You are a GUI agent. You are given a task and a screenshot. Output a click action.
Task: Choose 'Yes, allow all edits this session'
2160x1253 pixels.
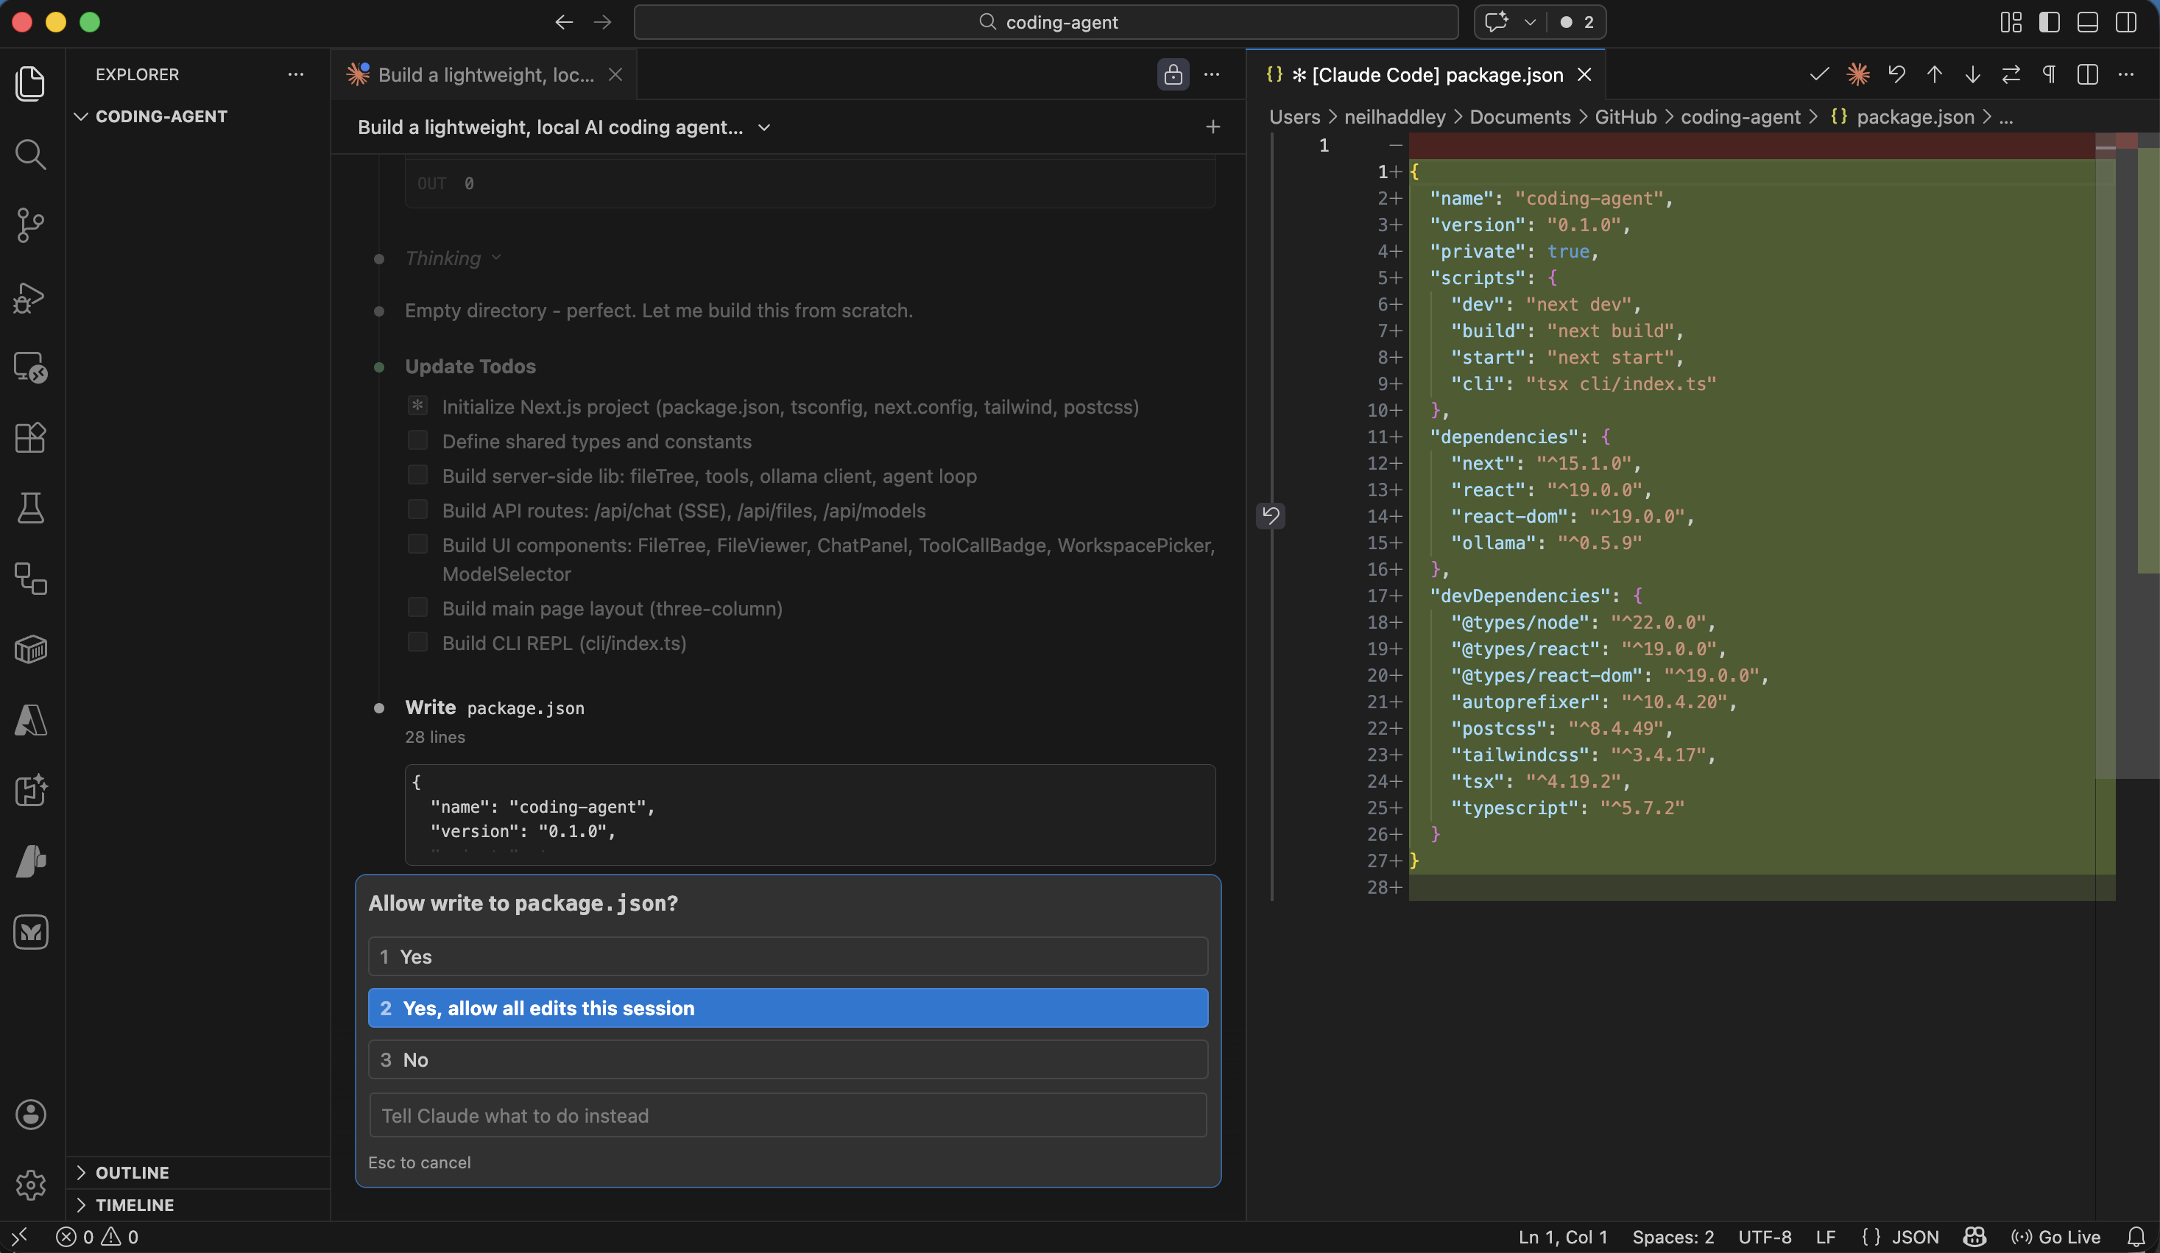[x=788, y=1008]
